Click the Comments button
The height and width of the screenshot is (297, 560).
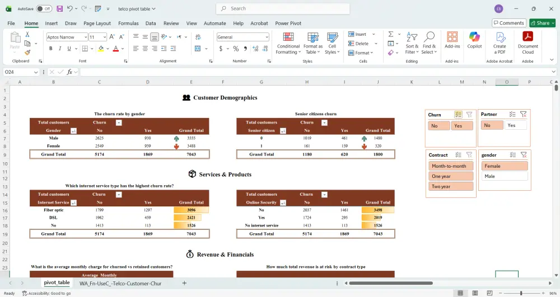click(509, 23)
